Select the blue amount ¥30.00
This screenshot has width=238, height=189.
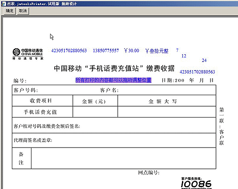131,51
